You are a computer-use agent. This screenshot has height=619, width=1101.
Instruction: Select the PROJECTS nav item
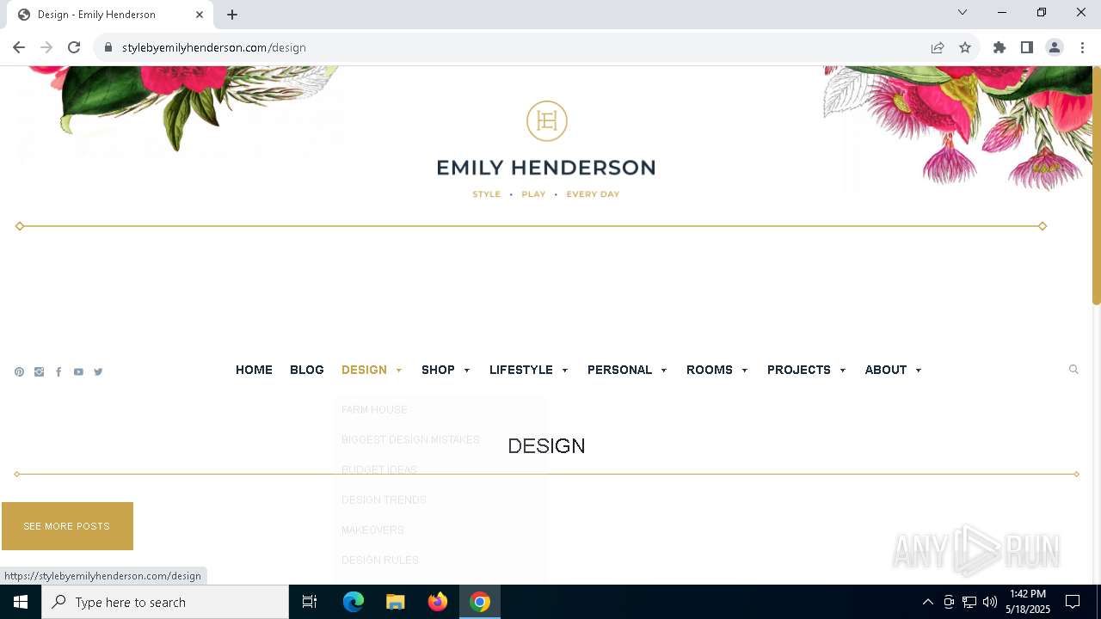point(799,370)
